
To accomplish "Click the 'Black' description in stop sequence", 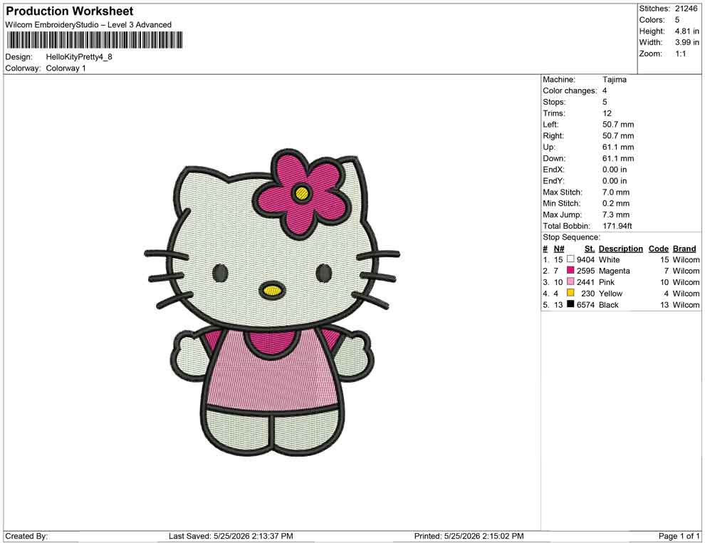I will (609, 304).
